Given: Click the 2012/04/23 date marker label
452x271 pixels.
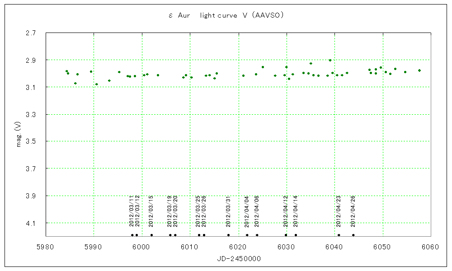Looking at the screenshot, I should pyautogui.click(x=339, y=211).
